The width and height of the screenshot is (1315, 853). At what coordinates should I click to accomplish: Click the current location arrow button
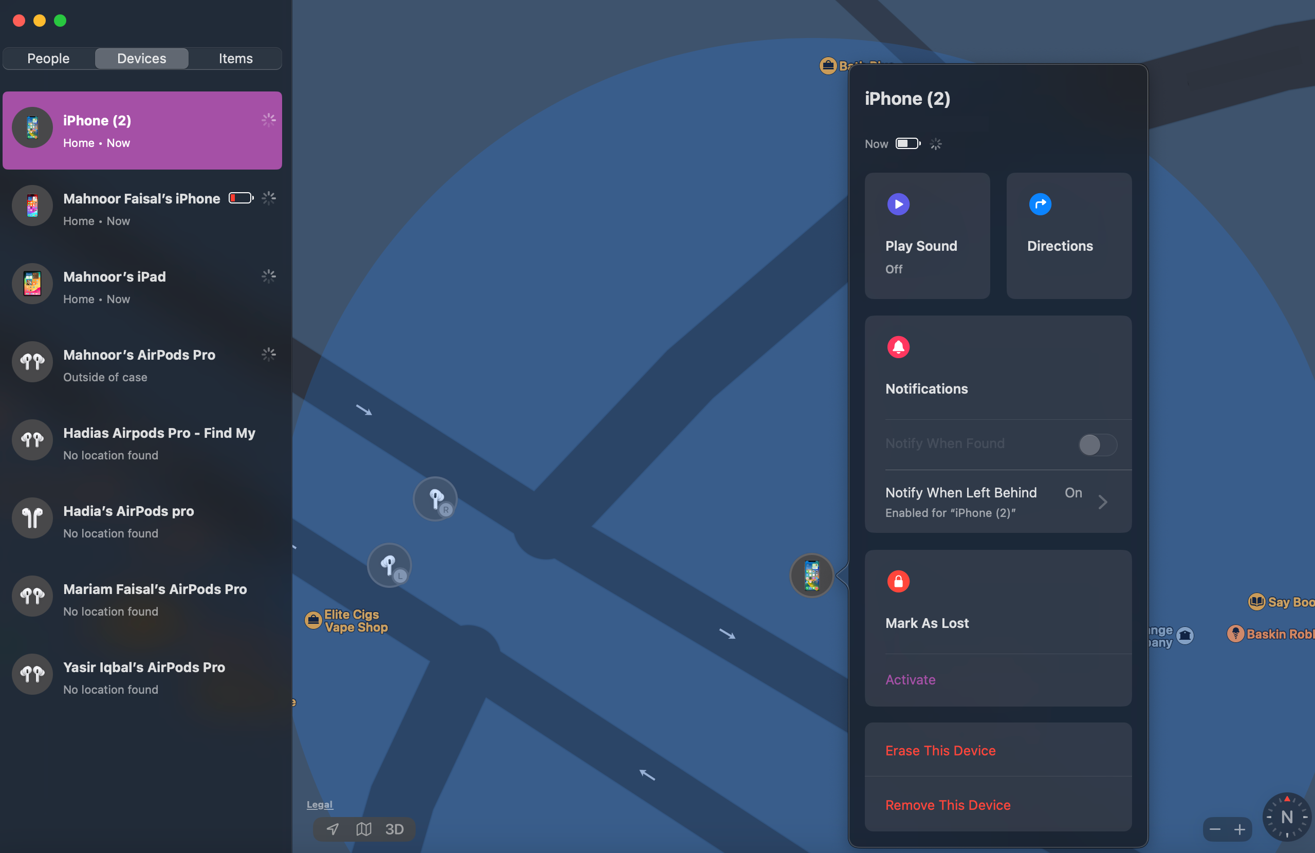pyautogui.click(x=332, y=829)
